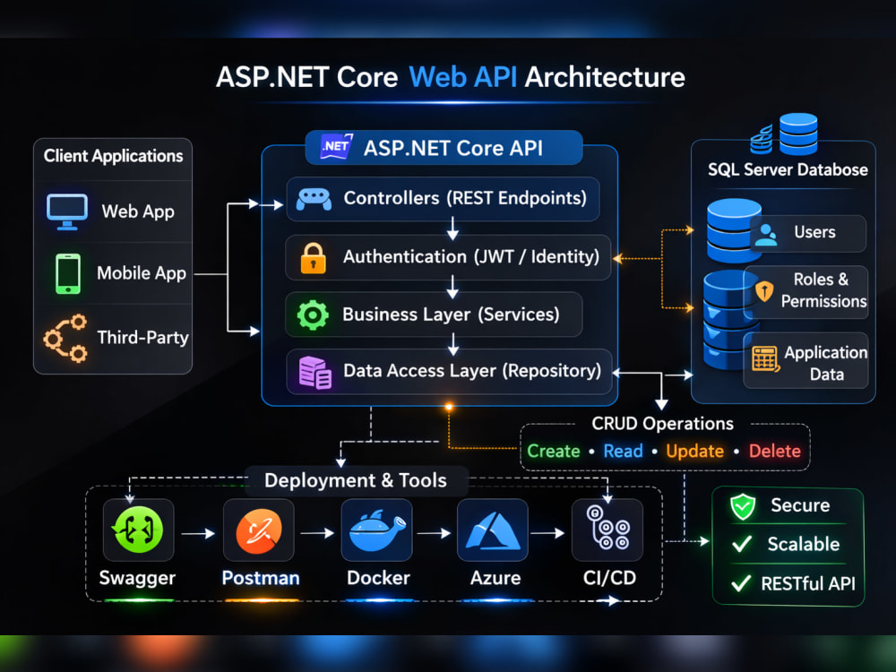The width and height of the screenshot is (896, 672).
Task: Click the Postman orange icon
Action: click(x=259, y=531)
